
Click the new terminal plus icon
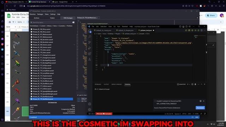(x=188, y=84)
